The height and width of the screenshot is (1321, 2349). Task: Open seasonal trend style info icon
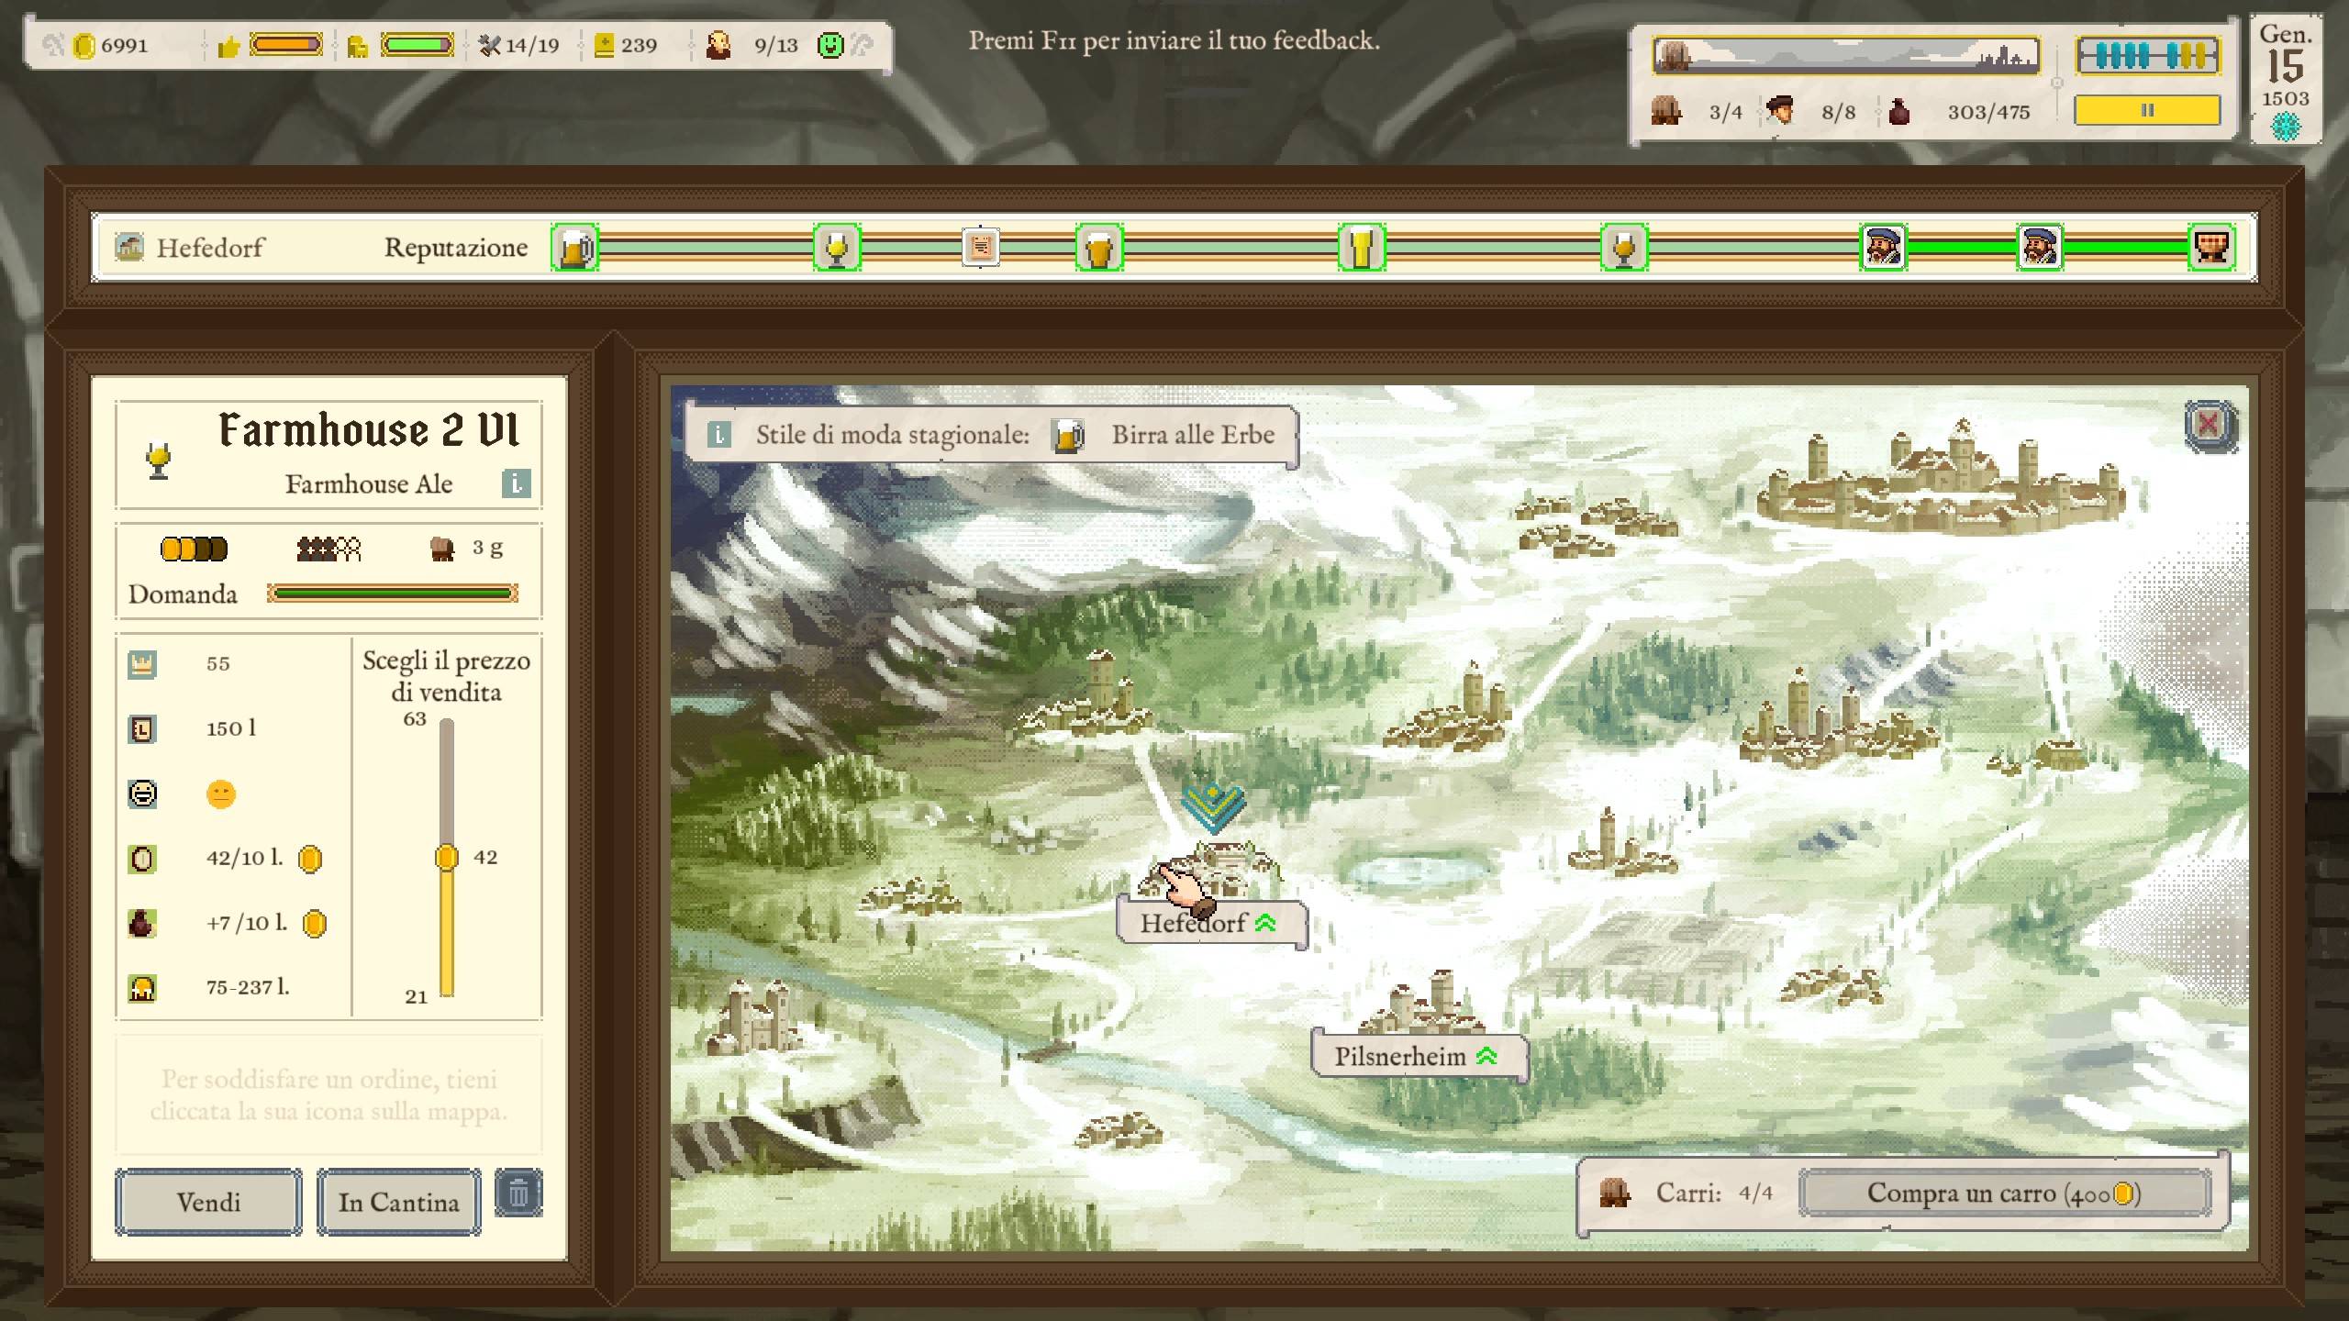coord(719,435)
